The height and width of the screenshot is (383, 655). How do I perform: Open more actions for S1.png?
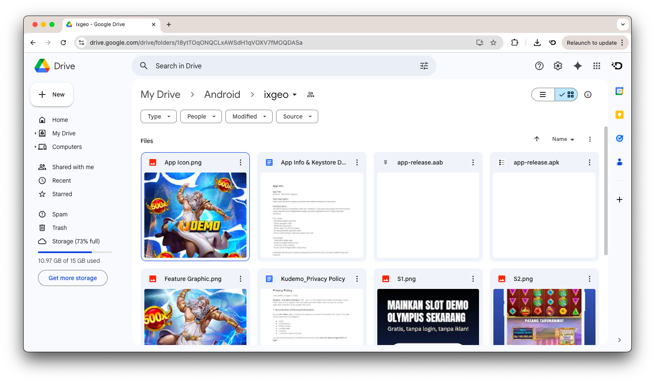click(473, 279)
